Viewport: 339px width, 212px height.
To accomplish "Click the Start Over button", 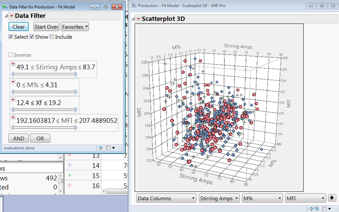I will pos(46,27).
